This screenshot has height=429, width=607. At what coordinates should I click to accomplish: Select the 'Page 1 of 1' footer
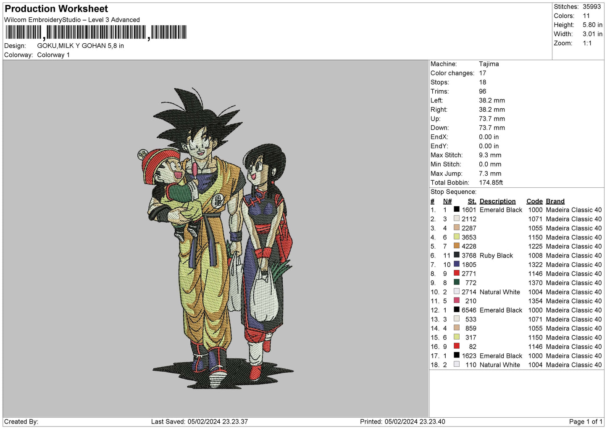pyautogui.click(x=586, y=422)
